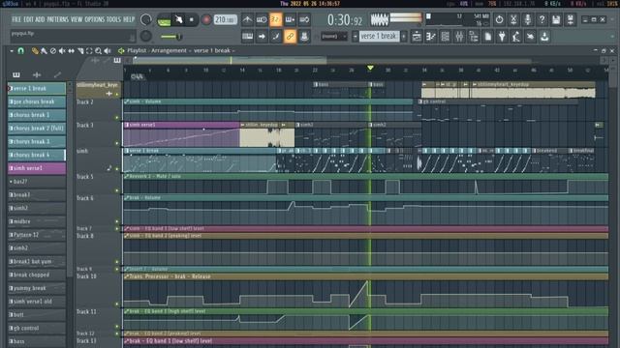
Task: Open the FILE menu
Action: click(16, 19)
